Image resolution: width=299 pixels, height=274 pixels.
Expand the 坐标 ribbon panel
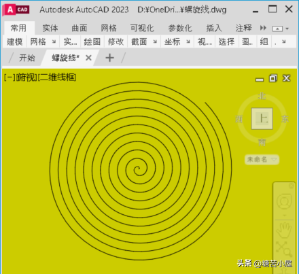pyautogui.click(x=173, y=41)
